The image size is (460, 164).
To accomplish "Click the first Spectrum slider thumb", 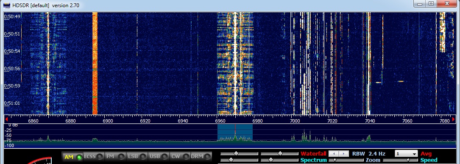I will (231, 160).
